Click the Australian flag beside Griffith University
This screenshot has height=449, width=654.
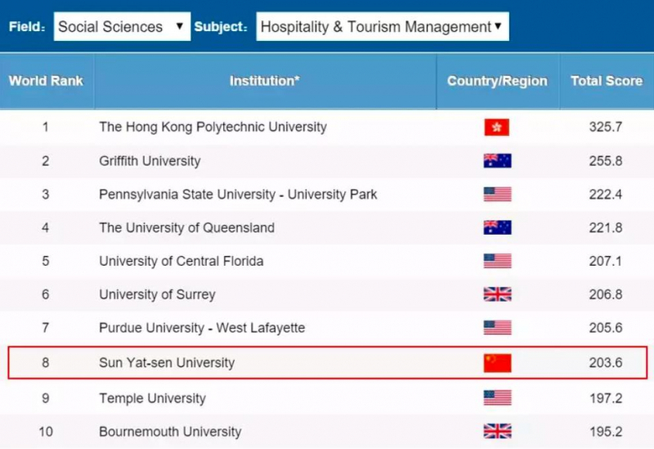[496, 160]
